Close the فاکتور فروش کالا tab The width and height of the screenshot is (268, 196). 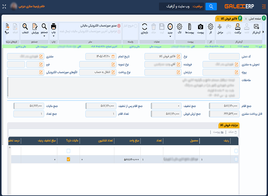click(x=218, y=19)
